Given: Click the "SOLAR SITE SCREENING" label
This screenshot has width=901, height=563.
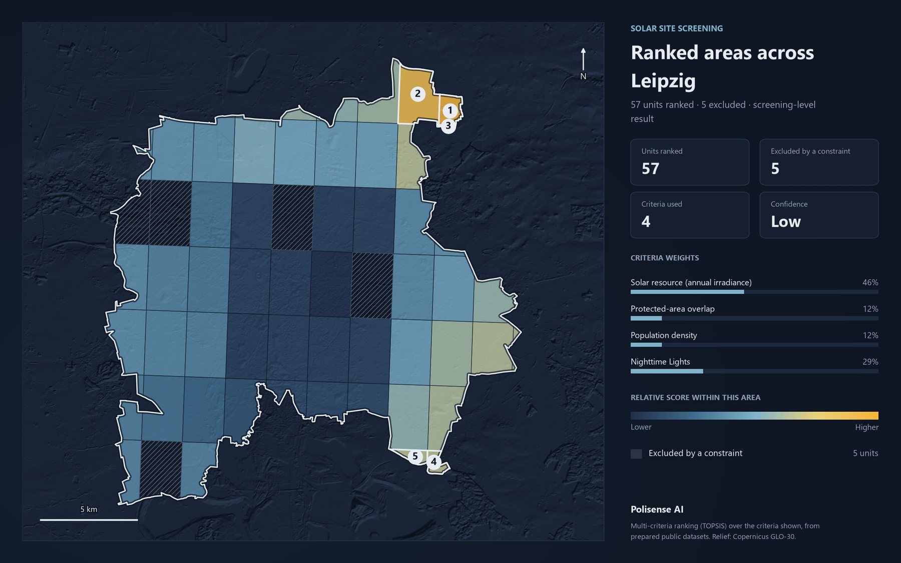Looking at the screenshot, I should click(677, 29).
